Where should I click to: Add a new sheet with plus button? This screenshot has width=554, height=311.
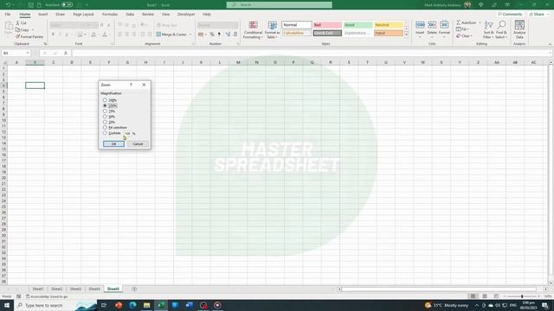coord(134,289)
